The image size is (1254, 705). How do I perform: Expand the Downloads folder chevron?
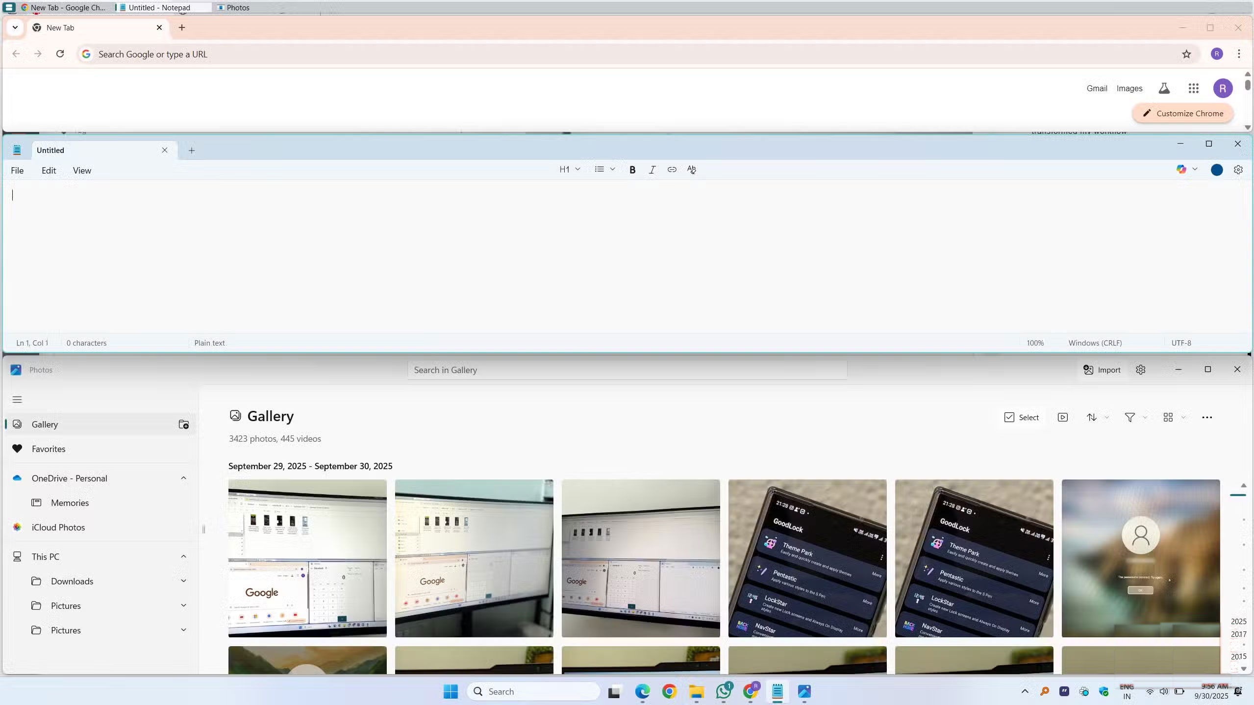183,580
